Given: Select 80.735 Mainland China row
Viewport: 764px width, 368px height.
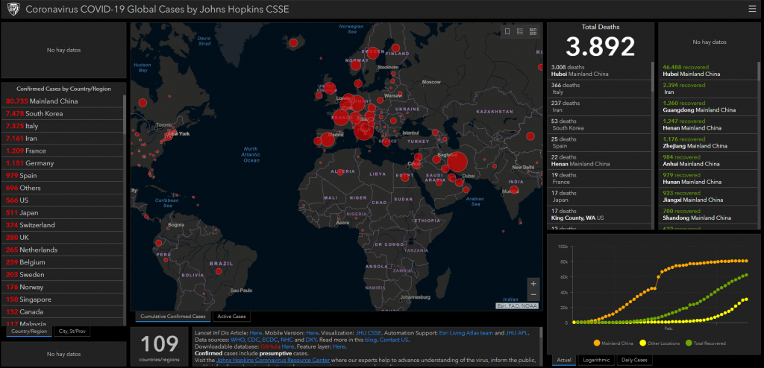Looking at the screenshot, I should [x=63, y=101].
